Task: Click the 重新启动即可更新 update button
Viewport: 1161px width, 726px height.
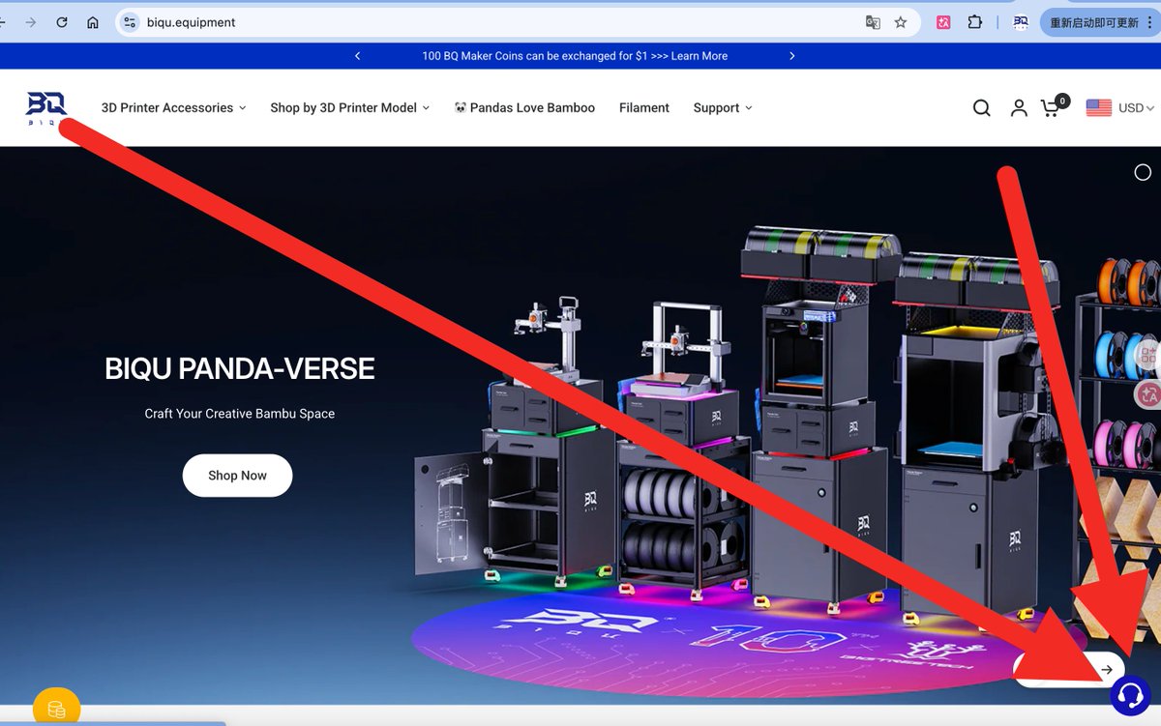Action: pyautogui.click(x=1094, y=22)
